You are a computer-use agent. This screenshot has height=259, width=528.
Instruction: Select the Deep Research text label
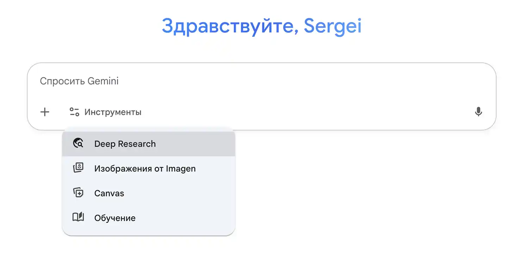click(125, 144)
